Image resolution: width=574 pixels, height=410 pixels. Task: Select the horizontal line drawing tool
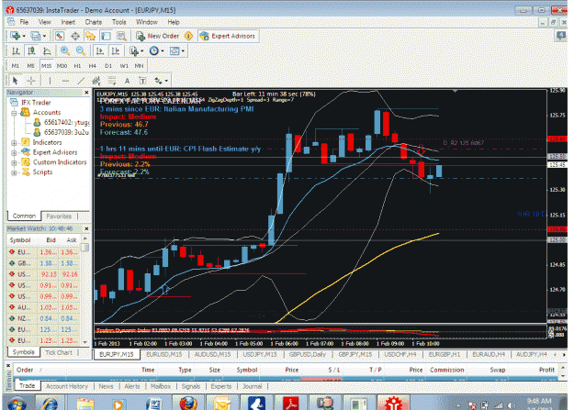pyautogui.click(x=65, y=81)
